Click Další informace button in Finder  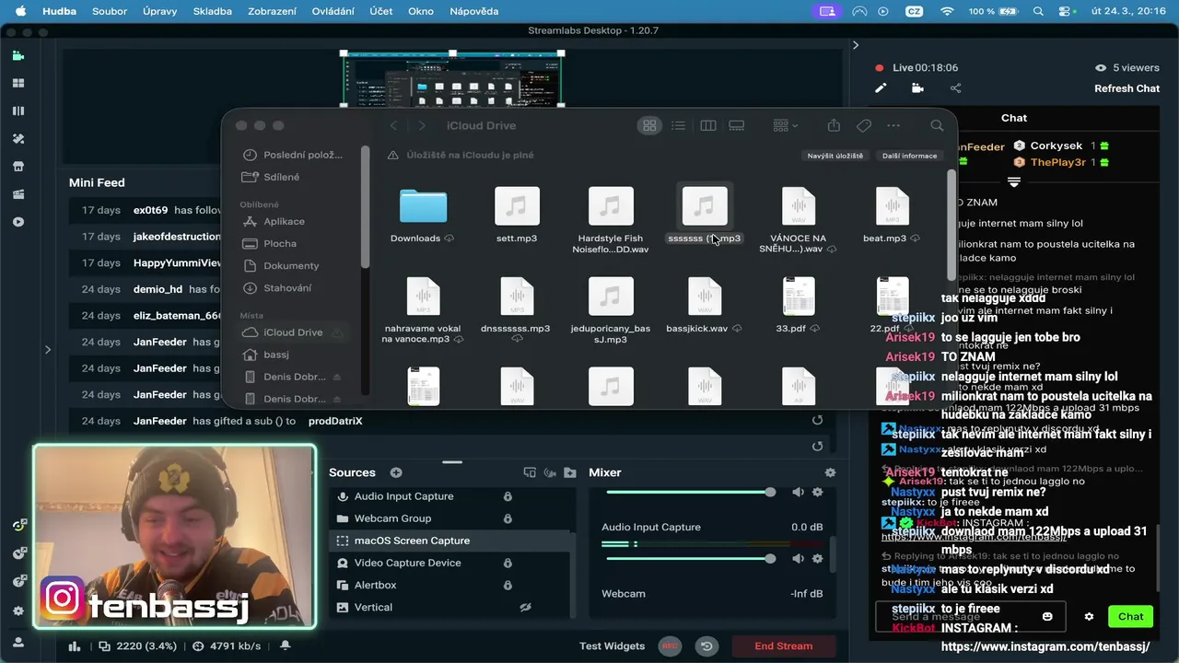909,156
